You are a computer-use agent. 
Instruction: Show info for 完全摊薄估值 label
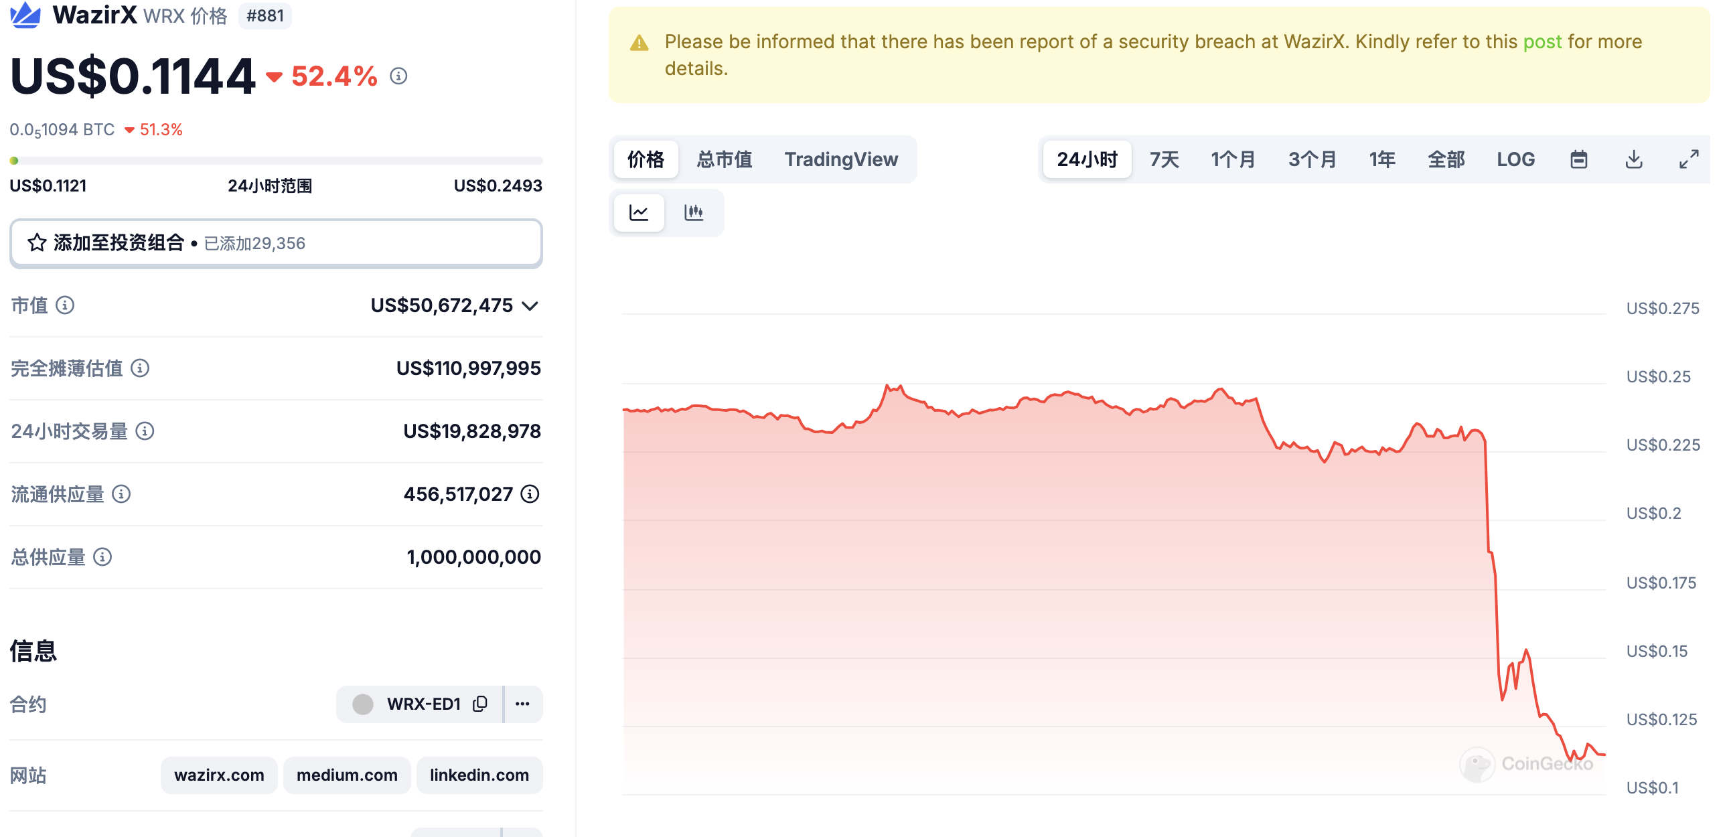point(140,368)
